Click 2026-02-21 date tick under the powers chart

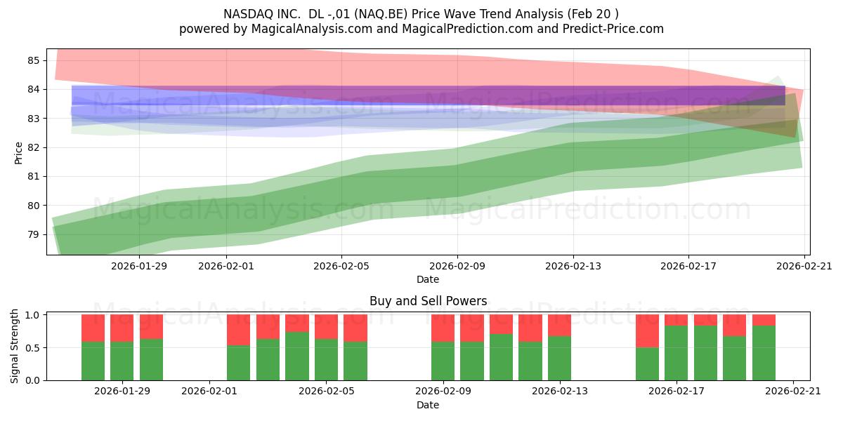pyautogui.click(x=793, y=392)
